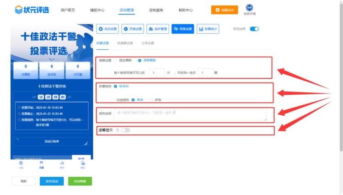Viewport: 343px width, 195px height.
Task: Open 选手管理 with the people icon
Action: [158, 29]
